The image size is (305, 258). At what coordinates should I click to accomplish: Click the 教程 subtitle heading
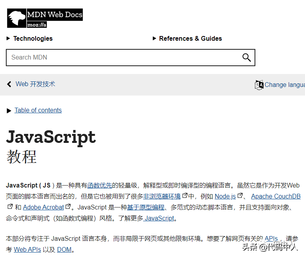(22, 157)
